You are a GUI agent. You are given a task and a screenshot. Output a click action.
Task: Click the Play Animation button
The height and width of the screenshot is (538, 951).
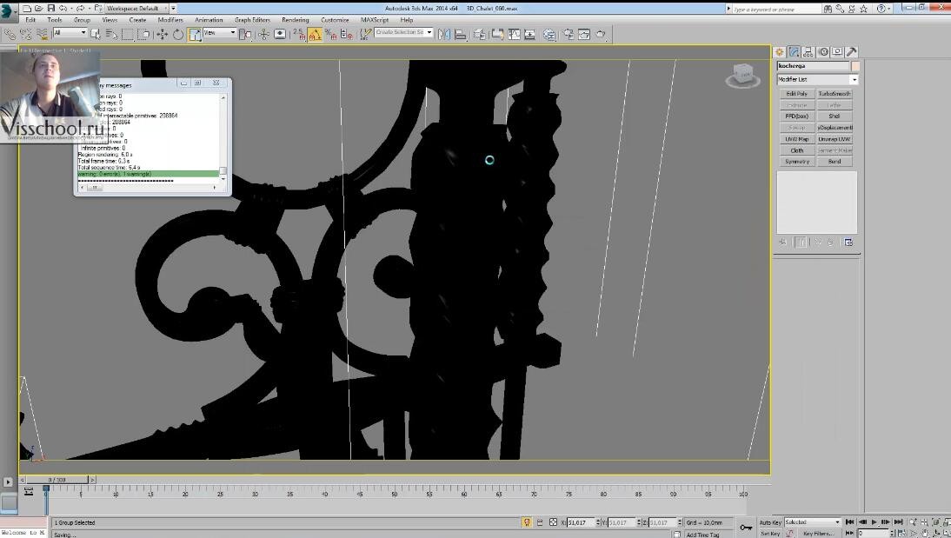point(874,522)
